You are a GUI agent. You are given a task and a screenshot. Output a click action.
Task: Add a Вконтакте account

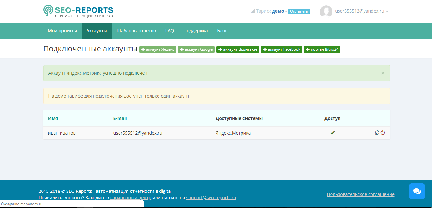click(238, 49)
